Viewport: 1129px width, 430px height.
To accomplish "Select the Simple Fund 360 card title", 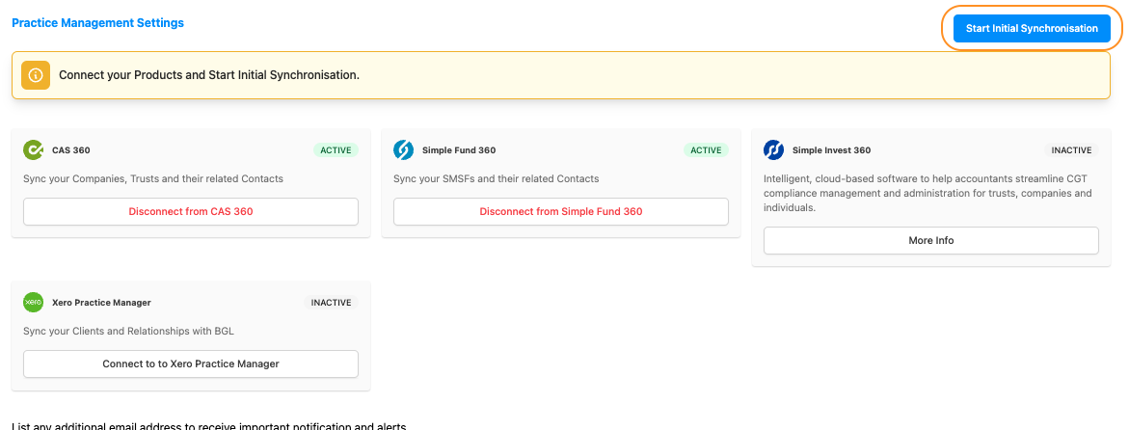I will coord(459,150).
